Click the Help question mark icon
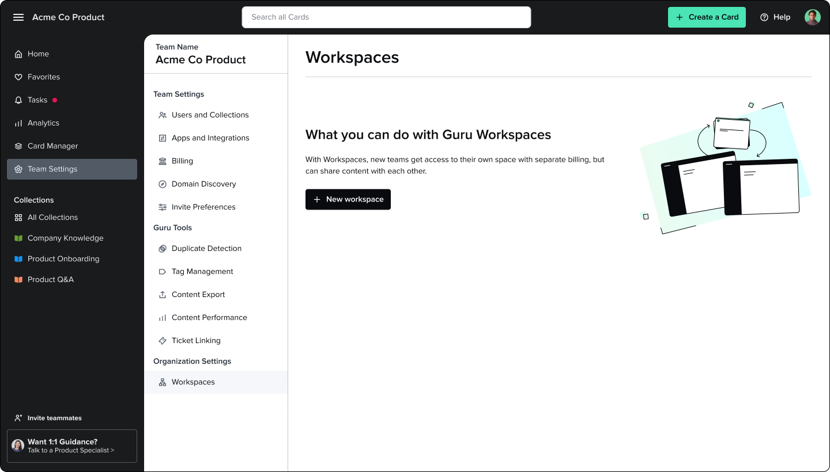 (x=764, y=17)
